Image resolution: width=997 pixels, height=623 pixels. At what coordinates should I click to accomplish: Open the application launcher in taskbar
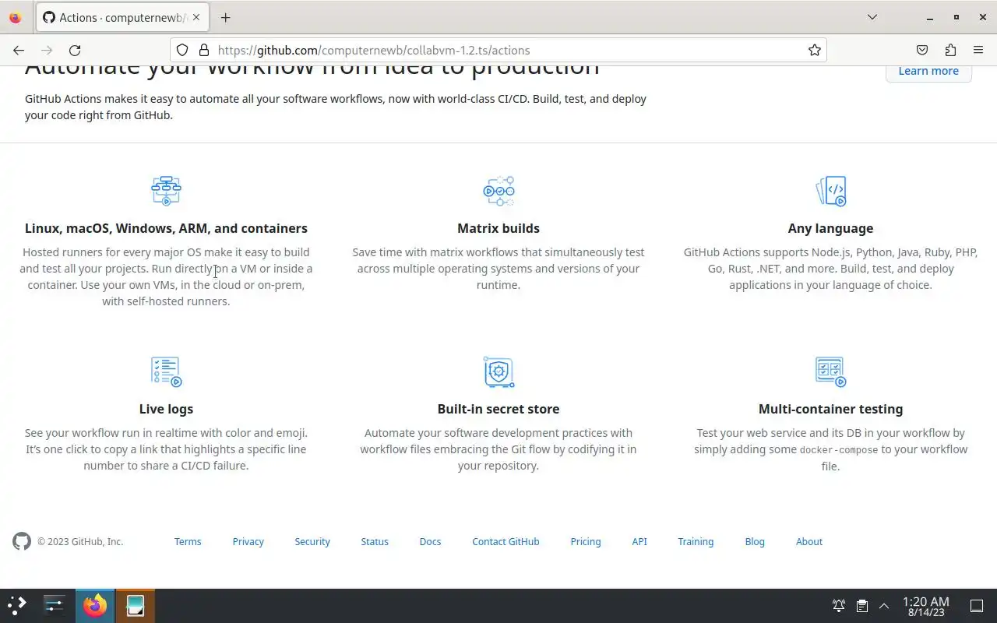[x=17, y=605]
